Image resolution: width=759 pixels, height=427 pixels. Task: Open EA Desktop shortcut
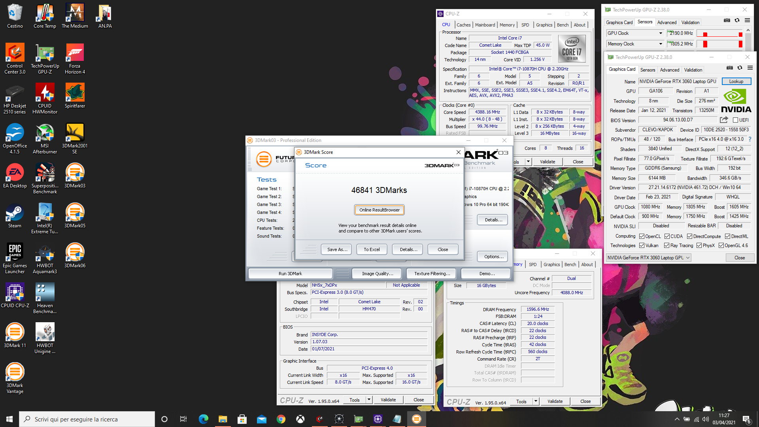pos(15,176)
